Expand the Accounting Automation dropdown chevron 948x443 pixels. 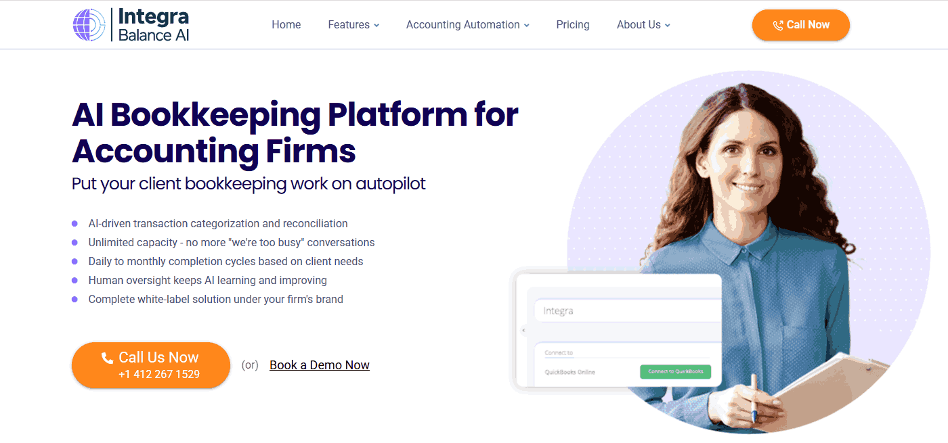(527, 25)
